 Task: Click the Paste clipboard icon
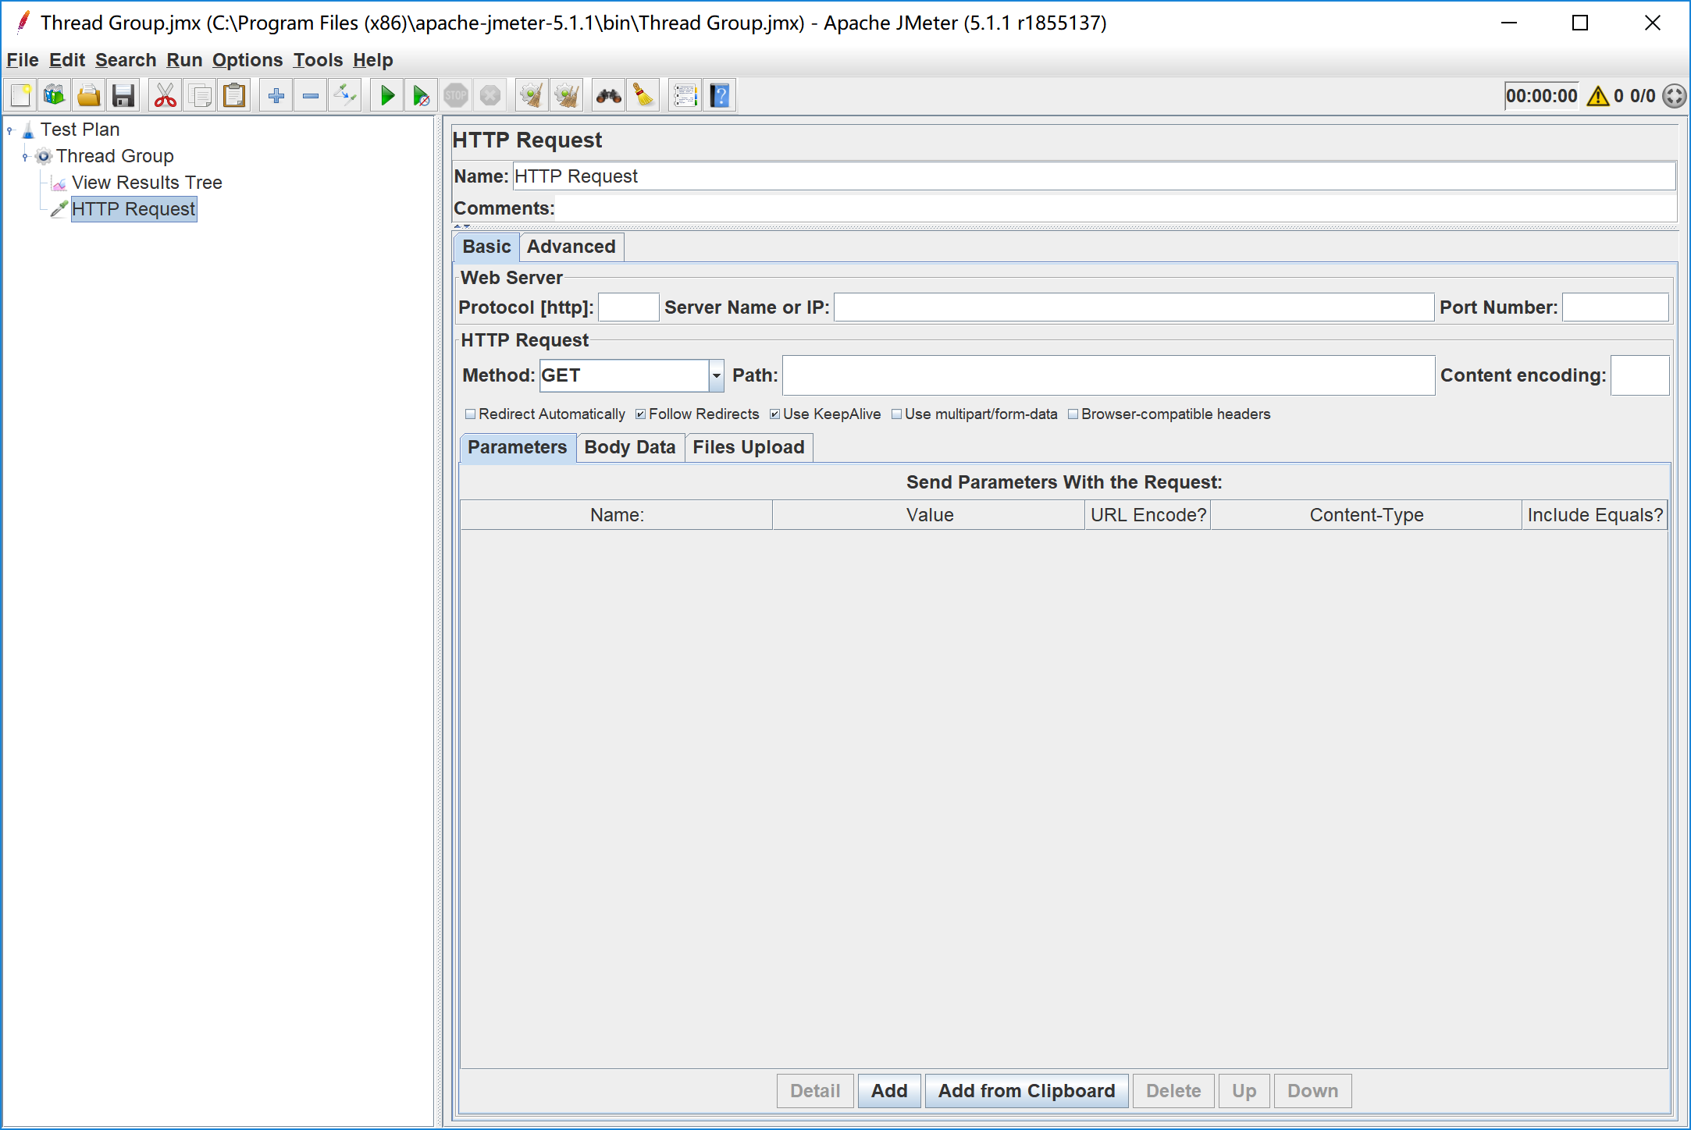pos(234,96)
